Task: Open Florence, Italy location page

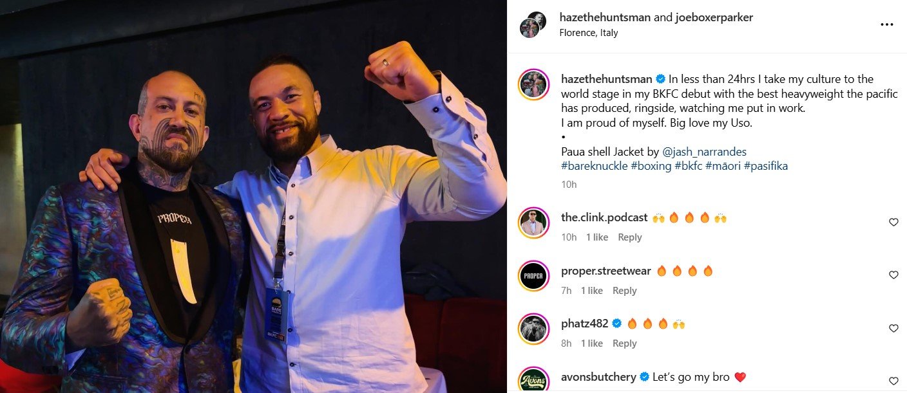Action: (588, 33)
